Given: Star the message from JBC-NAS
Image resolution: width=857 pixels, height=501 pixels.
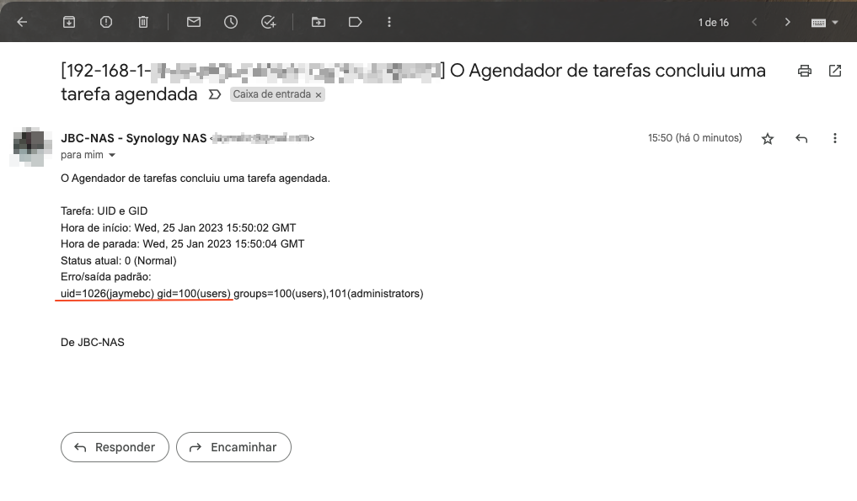Looking at the screenshot, I should pos(768,139).
